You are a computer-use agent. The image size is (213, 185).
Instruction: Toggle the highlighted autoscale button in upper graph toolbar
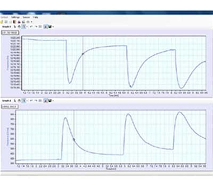pyautogui.click(x=46, y=26)
